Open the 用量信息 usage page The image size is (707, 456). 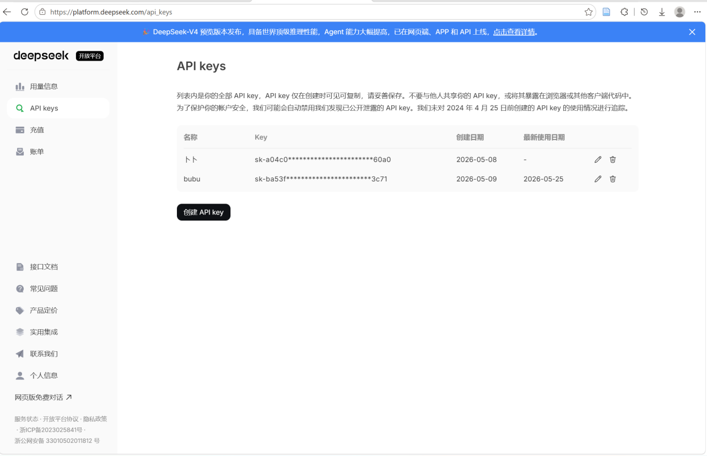click(58, 87)
